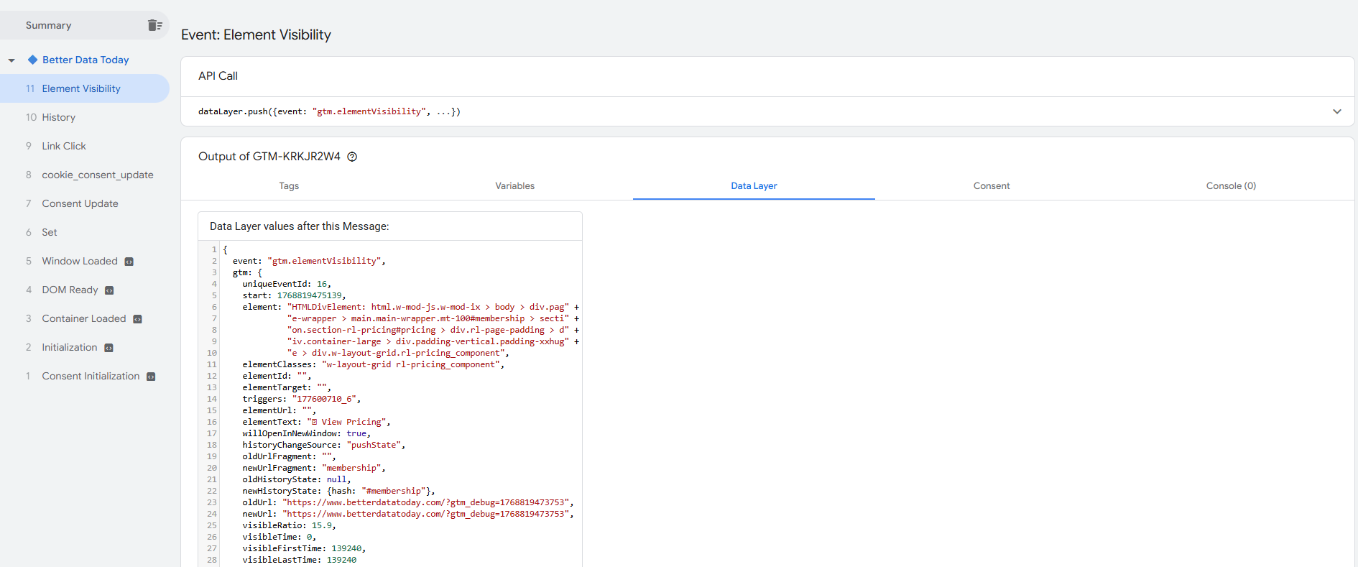The width and height of the screenshot is (1358, 567).
Task: Click the code icon beside Window Loaded
Action: point(129,262)
